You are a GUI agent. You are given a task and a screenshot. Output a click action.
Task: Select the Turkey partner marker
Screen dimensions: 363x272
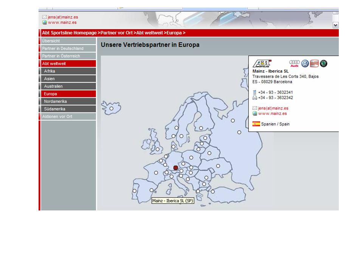213,192
